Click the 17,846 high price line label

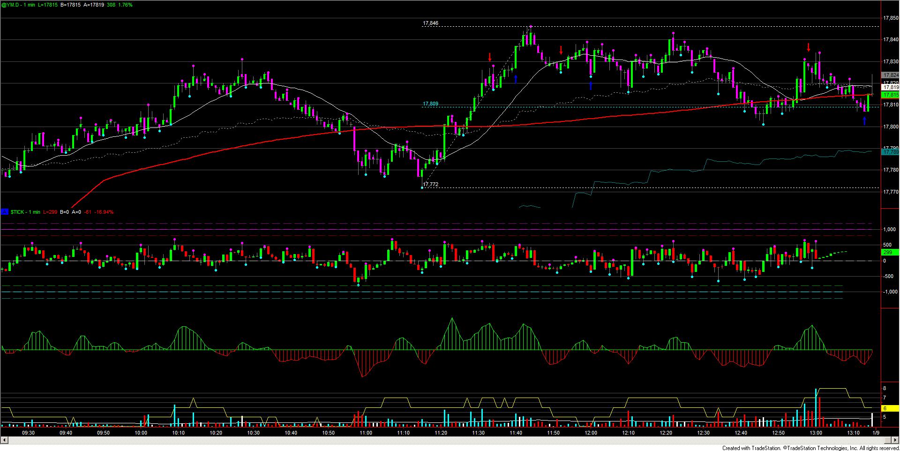(x=430, y=23)
